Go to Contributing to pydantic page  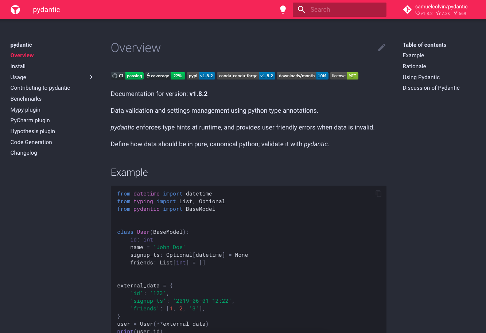(40, 88)
